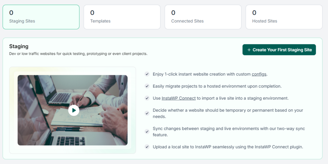Open the configs link
This screenshot has height=164, width=328.
(x=259, y=74)
